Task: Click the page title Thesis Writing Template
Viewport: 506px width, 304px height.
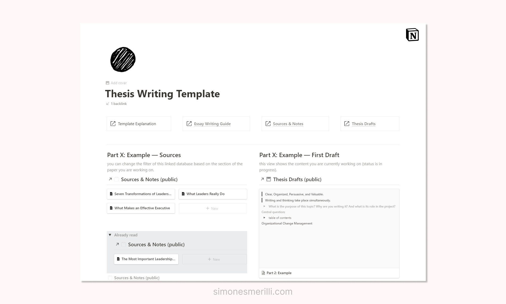Action: [162, 93]
